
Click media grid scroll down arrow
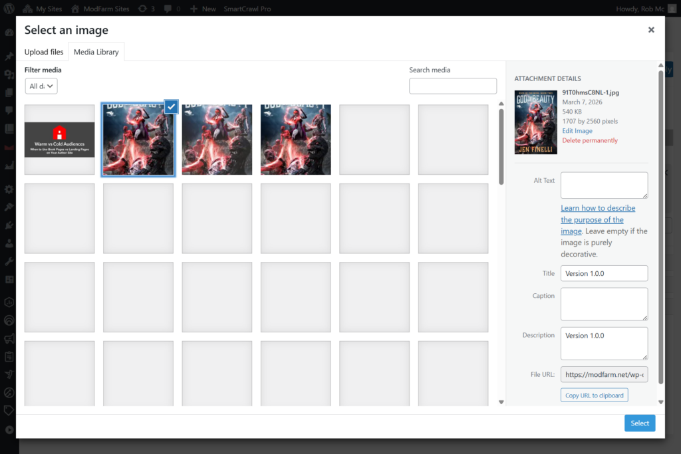(x=501, y=402)
